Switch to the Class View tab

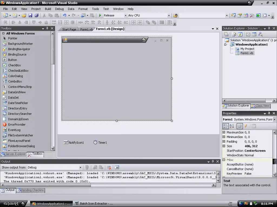pyautogui.click(x=260, y=106)
